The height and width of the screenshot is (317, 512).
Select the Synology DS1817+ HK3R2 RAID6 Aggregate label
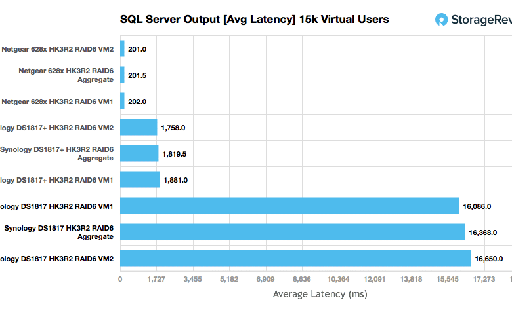(57, 154)
